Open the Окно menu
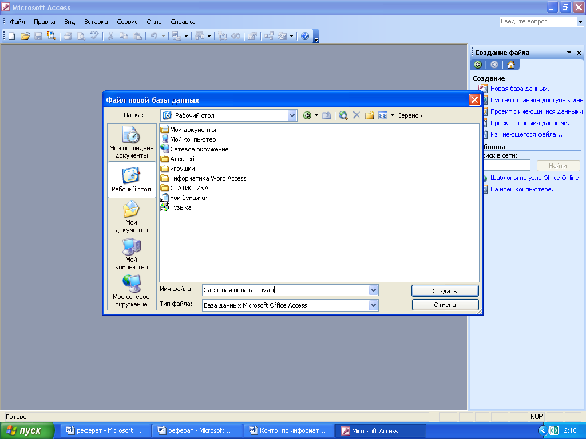This screenshot has width=586, height=439. (x=154, y=22)
